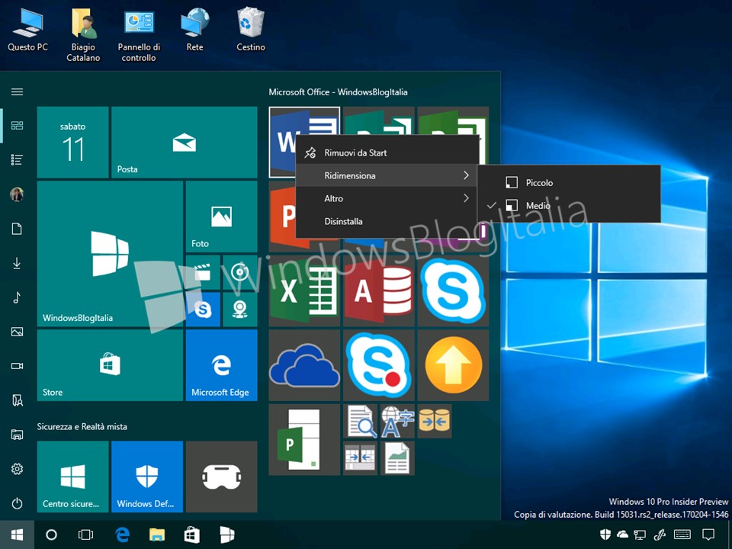Screen dimensions: 732x549
Task: Open the large Skype tile beside Access
Action: pos(453,291)
